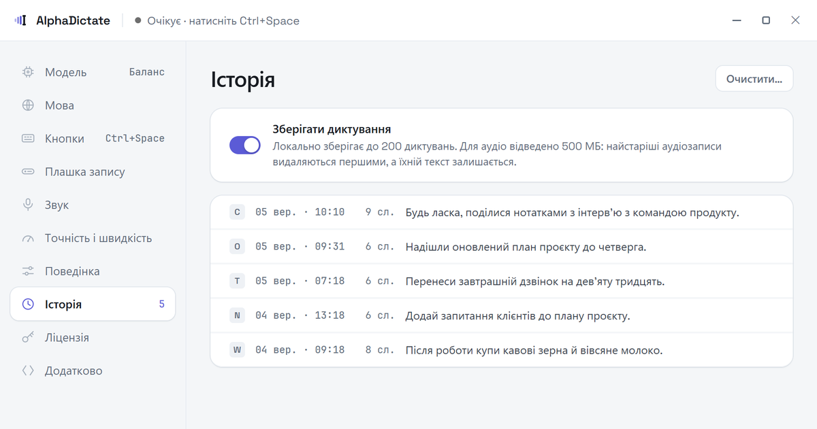
Task: Click the gauge icon beside Точність і швидкість
Action: 28,238
